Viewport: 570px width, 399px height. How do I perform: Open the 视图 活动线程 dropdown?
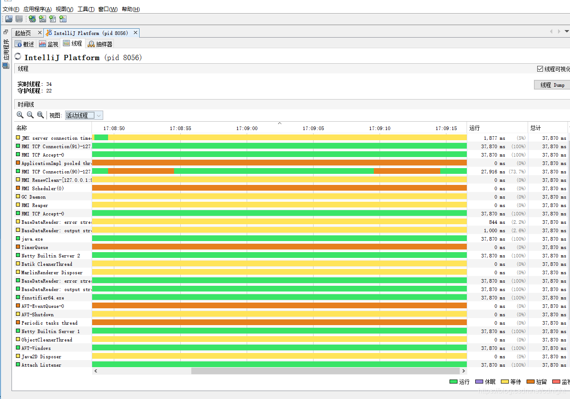[x=84, y=115]
